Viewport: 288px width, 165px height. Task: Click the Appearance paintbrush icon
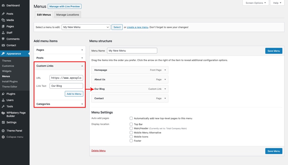pos(3,53)
